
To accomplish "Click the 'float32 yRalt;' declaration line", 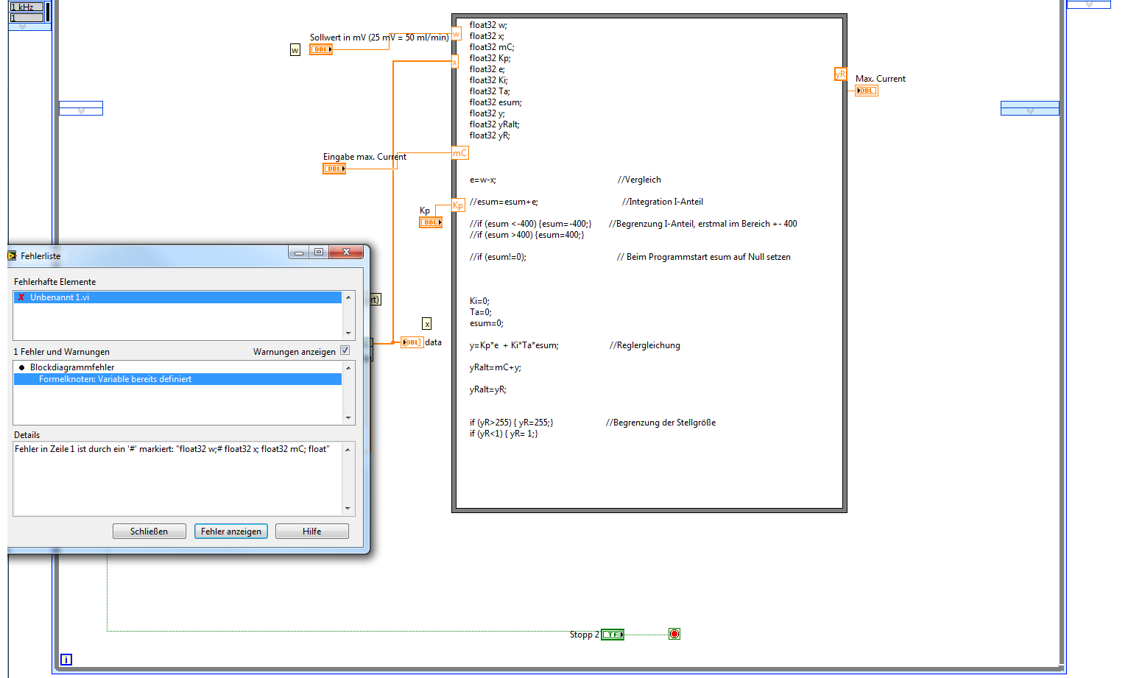I will click(x=495, y=124).
